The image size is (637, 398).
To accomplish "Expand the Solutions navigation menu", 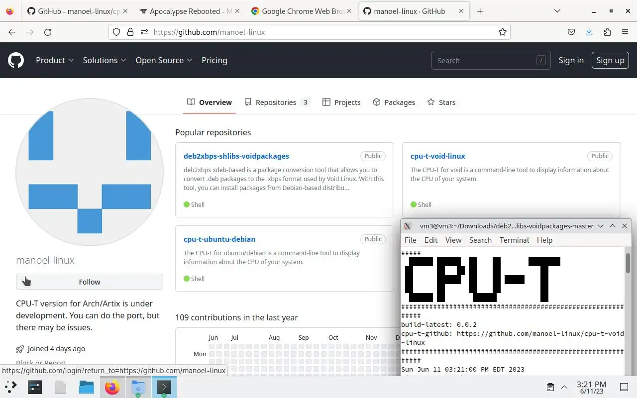I will click(105, 60).
